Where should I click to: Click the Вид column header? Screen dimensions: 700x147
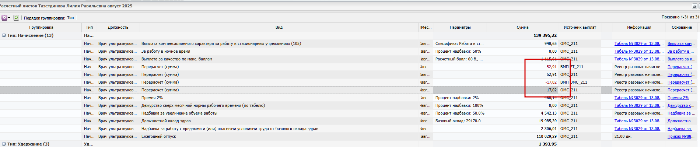(x=279, y=27)
